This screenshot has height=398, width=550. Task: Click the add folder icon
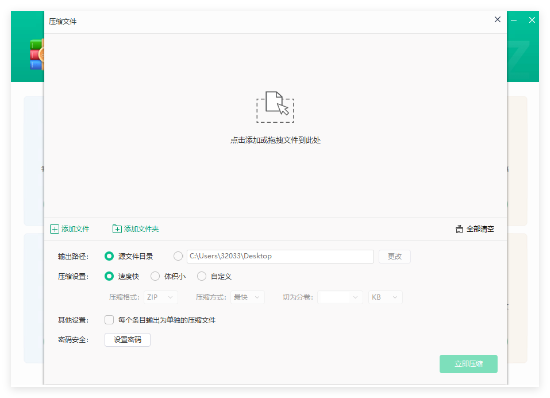pyautogui.click(x=117, y=229)
